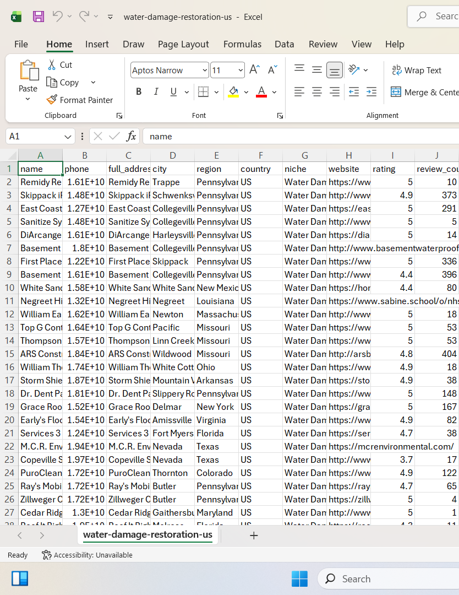Toggle Underline formatting
The width and height of the screenshot is (459, 595).
point(173,92)
